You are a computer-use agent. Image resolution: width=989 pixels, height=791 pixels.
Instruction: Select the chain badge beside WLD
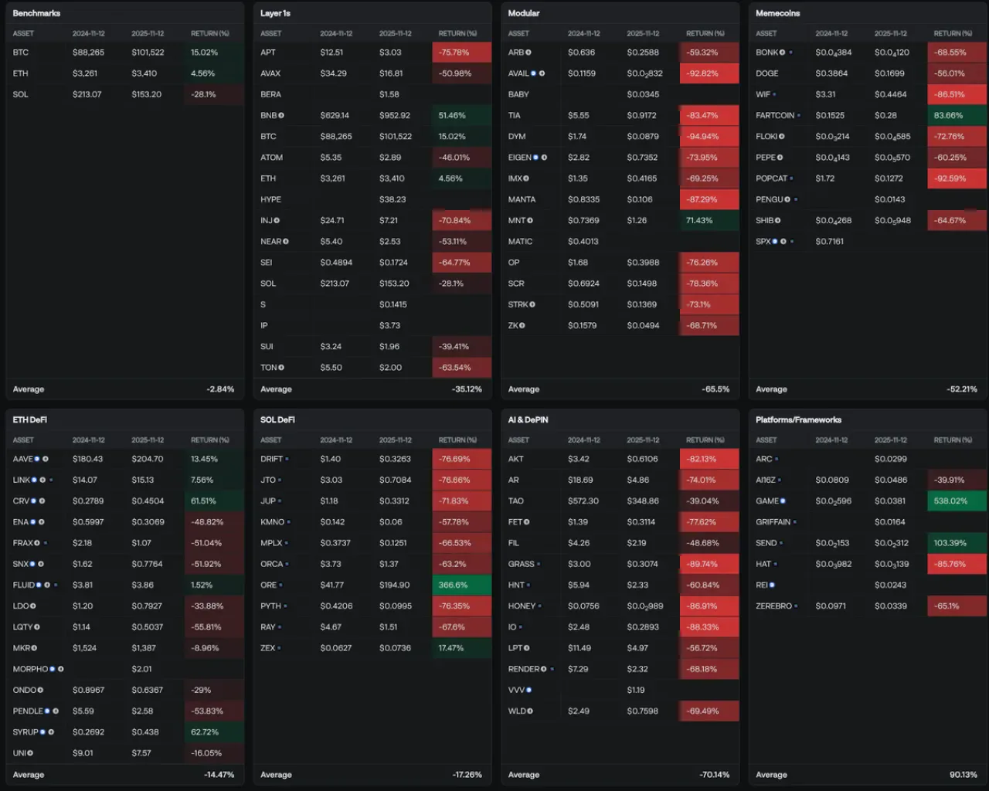point(530,711)
